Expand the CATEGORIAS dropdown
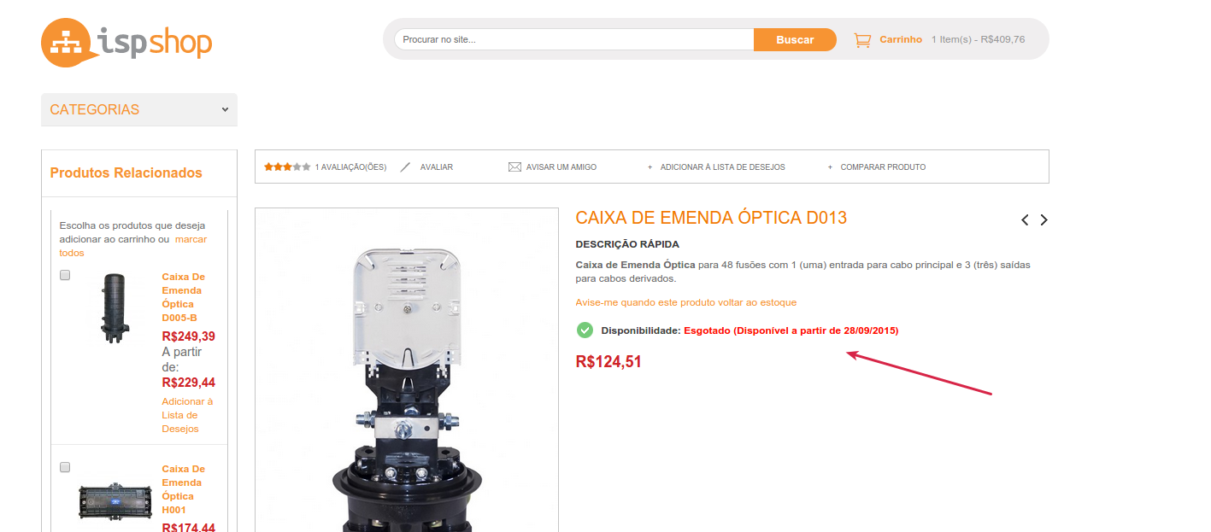The image size is (1211, 532). coord(139,109)
